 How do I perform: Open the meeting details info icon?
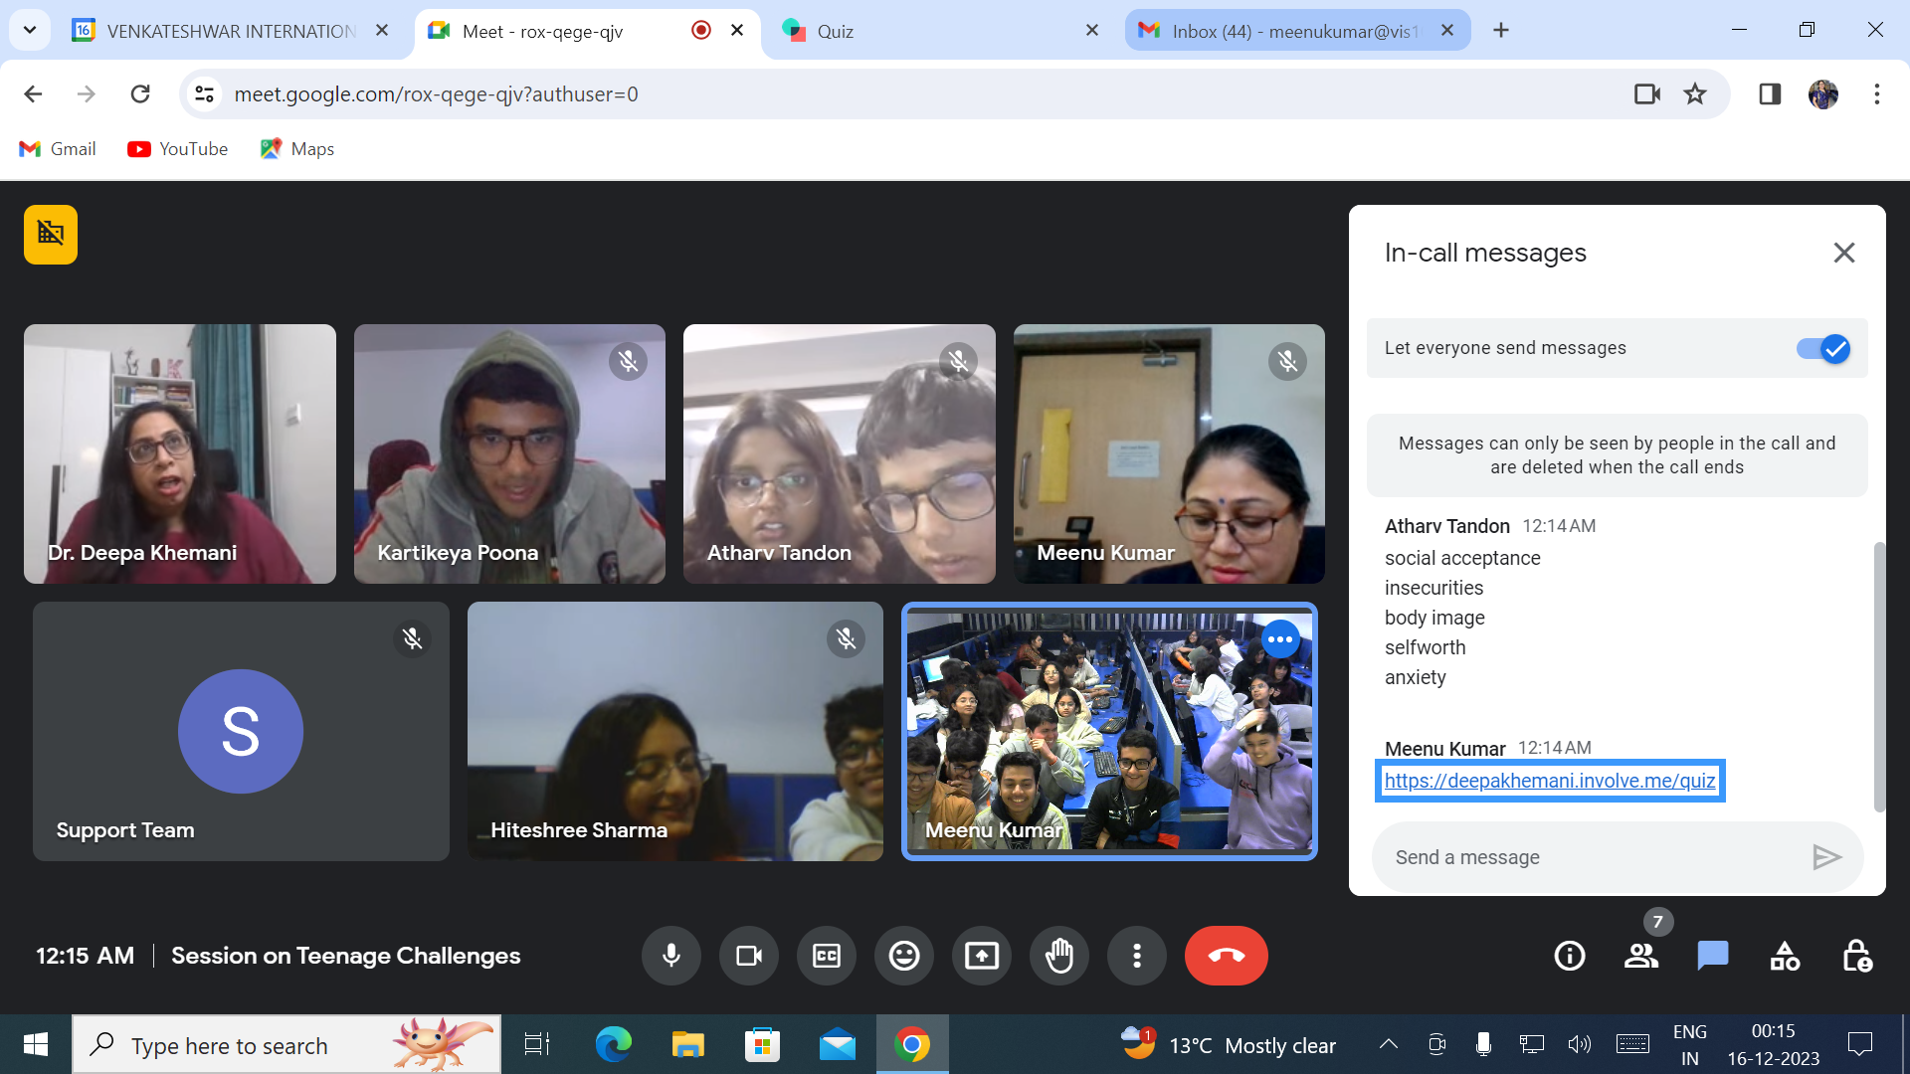pos(1570,956)
